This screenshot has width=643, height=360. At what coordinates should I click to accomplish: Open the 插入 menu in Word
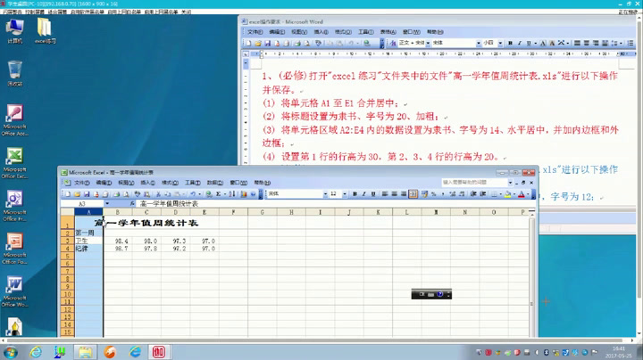(321, 32)
